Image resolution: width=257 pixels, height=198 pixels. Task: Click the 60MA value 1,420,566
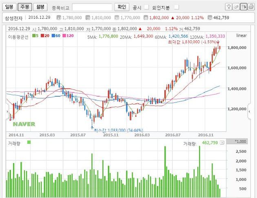178,36
